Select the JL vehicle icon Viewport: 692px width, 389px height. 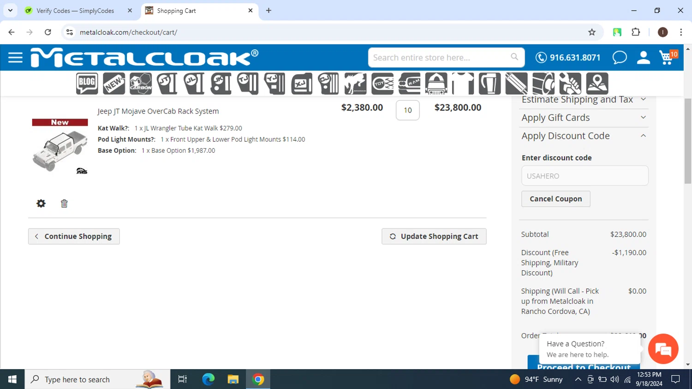coord(194,84)
